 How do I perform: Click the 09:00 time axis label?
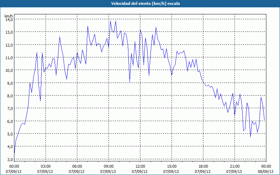pyautogui.click(x=108, y=167)
